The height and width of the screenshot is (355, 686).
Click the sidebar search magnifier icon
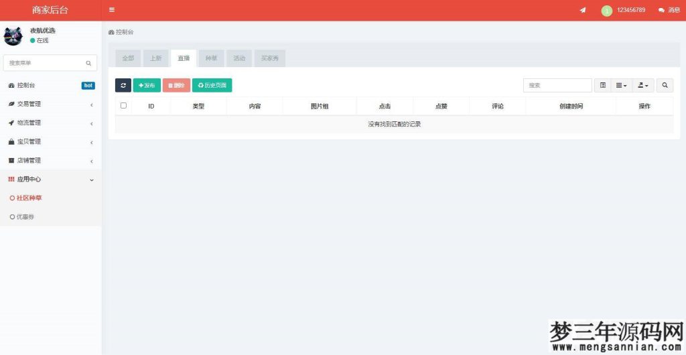pyautogui.click(x=88, y=63)
